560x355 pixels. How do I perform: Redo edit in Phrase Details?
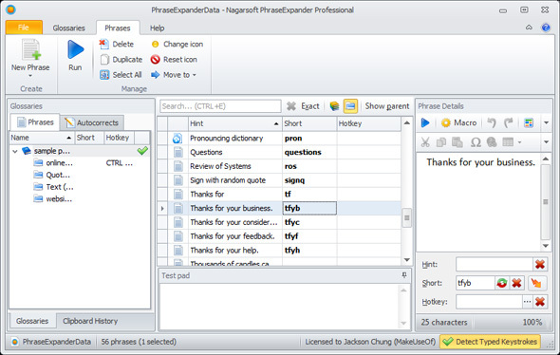pyautogui.click(x=508, y=122)
